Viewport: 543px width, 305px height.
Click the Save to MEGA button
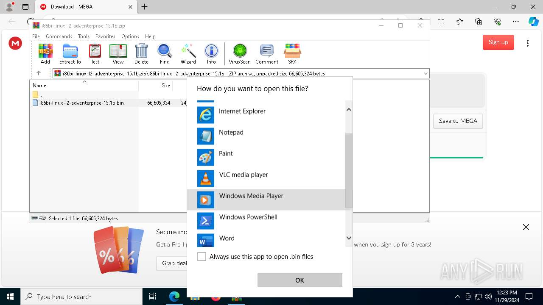[x=458, y=121]
